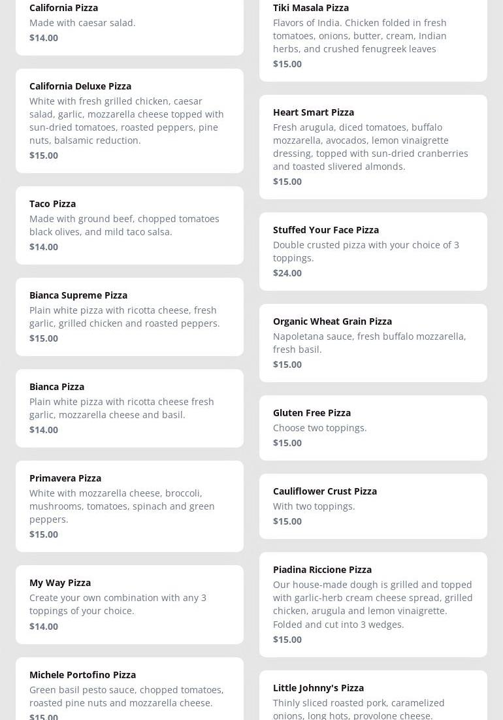Click the Stuffed Your Face Pizza card
Screen dimensions: 503x720
coord(373,252)
